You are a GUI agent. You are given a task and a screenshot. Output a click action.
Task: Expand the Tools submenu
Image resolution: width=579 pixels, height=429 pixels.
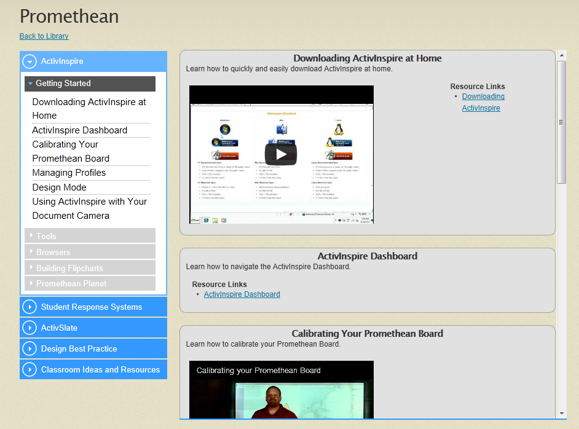[90, 235]
